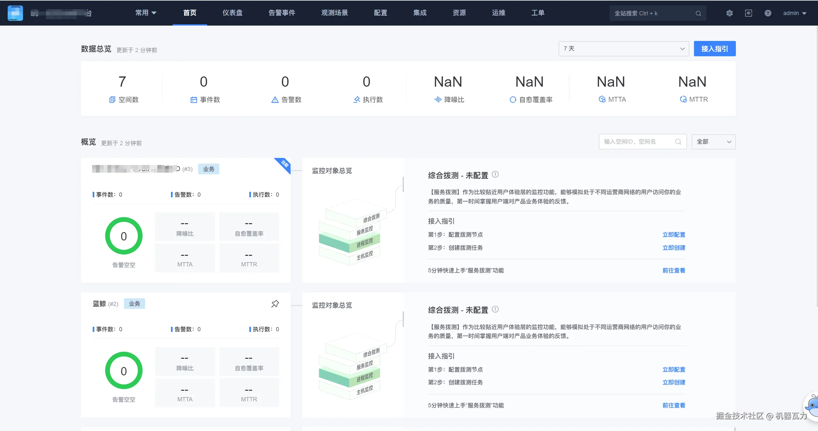The height and width of the screenshot is (431, 818).
Task: Click the info icon beside first 综合拨测 - 未配置
Action: pos(495,175)
